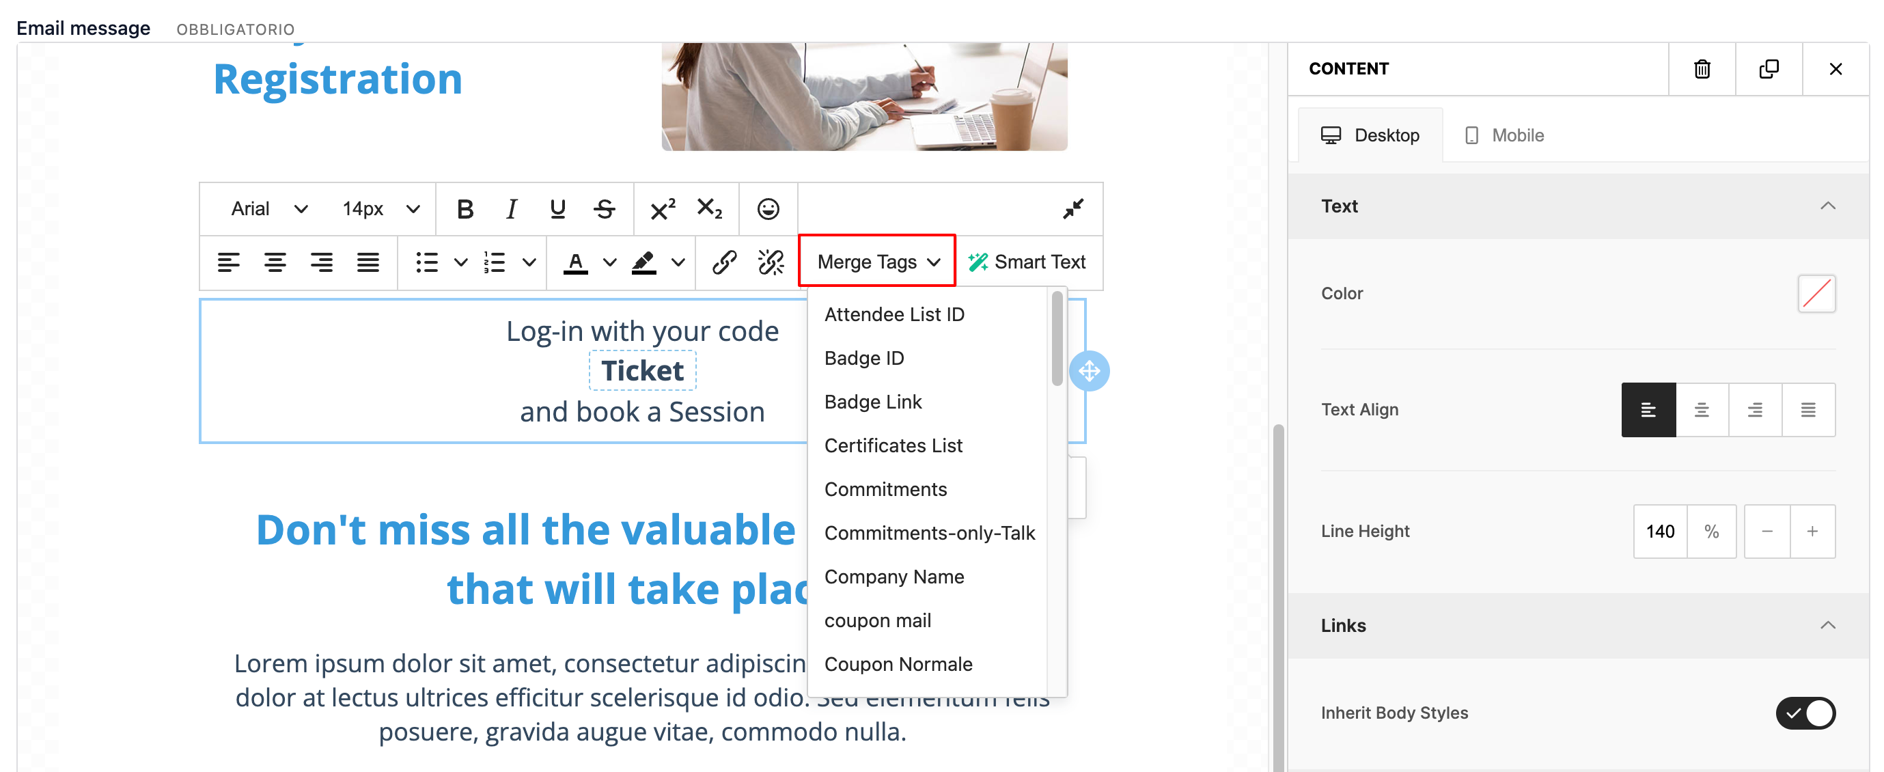This screenshot has width=1884, height=772.
Task: Open the text Color swatch picker
Action: click(x=1816, y=294)
